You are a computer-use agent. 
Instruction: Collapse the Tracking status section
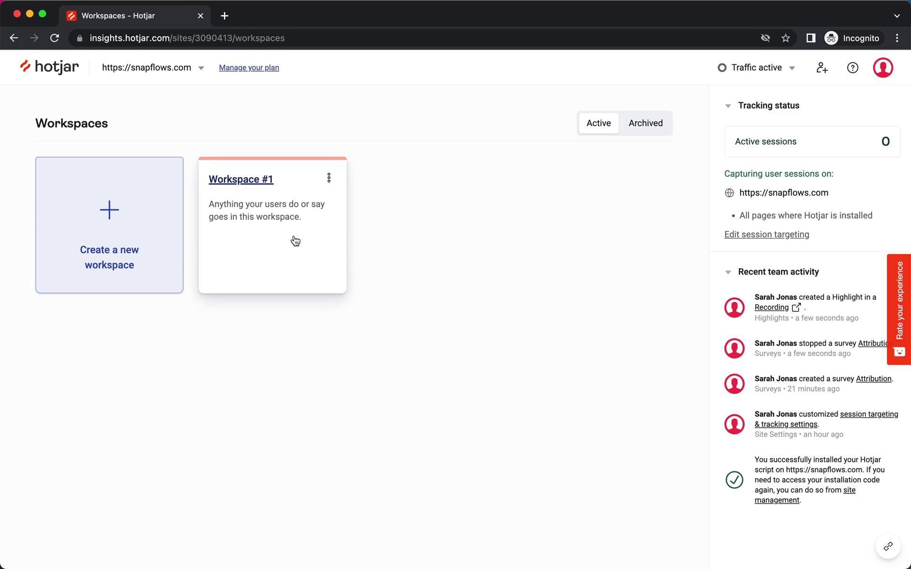point(728,106)
